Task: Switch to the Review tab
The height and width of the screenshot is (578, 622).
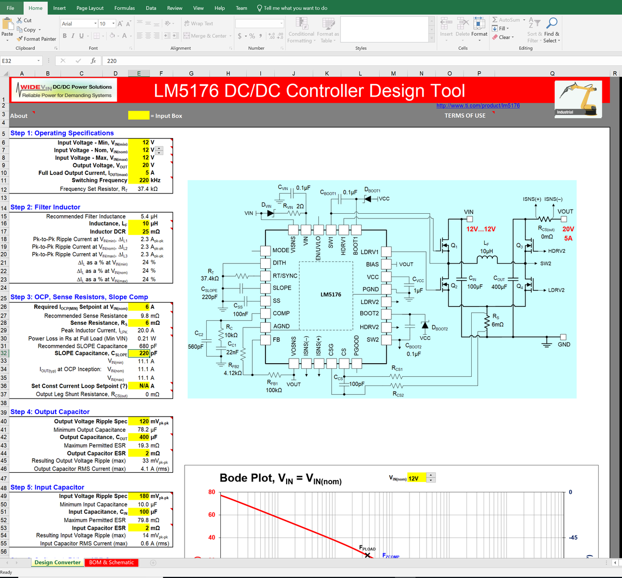Action: click(x=175, y=8)
